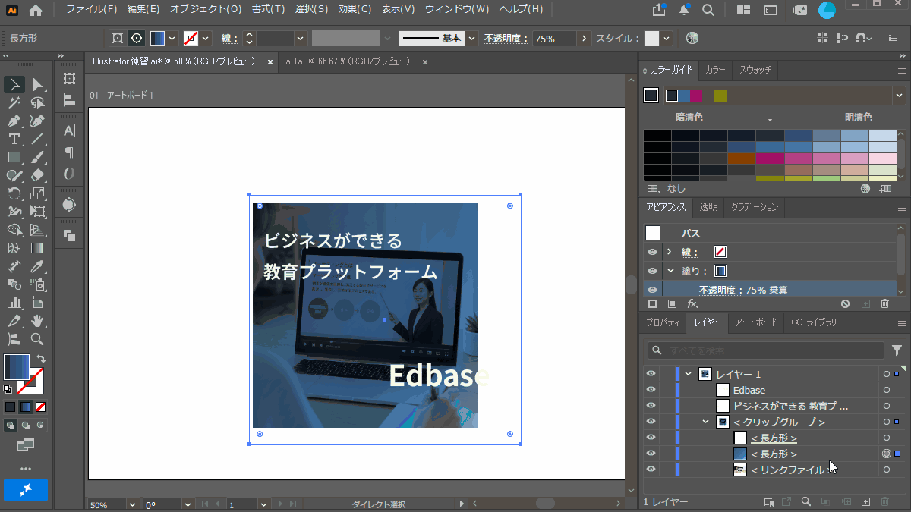
Task: Select the Hand tool
Action: 37,321
